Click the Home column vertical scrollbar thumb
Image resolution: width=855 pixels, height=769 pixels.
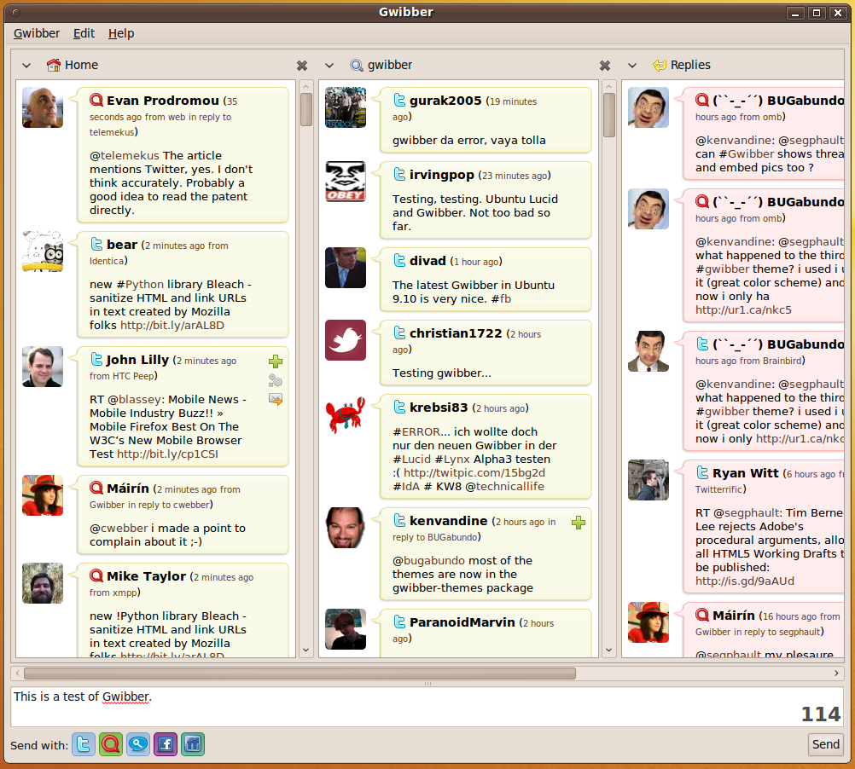[305, 109]
